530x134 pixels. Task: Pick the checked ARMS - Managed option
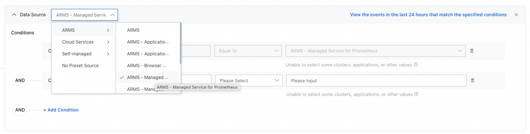pos(148,78)
